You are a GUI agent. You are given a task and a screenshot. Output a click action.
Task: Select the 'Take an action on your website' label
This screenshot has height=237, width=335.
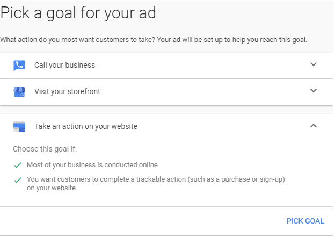86,127
